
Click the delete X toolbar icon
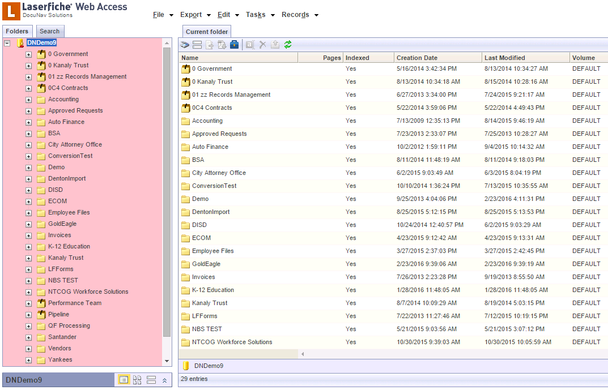click(x=262, y=45)
